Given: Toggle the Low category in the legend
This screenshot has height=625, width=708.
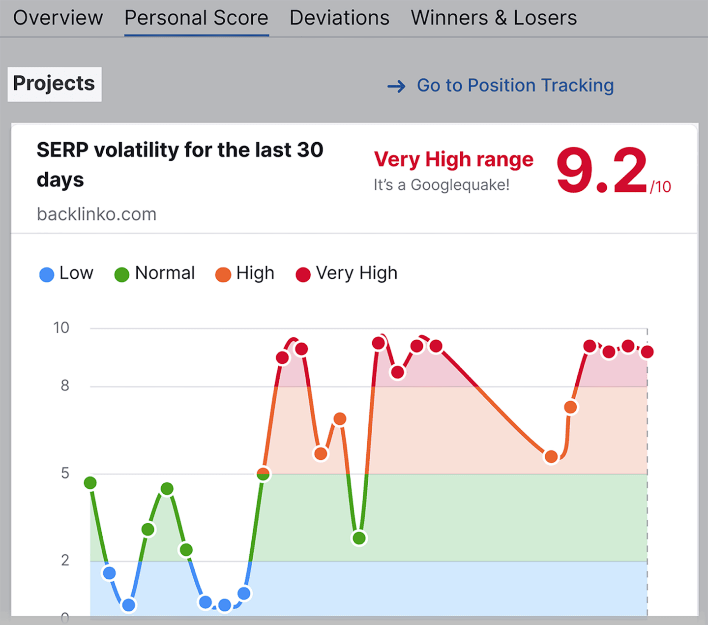Looking at the screenshot, I should [66, 274].
